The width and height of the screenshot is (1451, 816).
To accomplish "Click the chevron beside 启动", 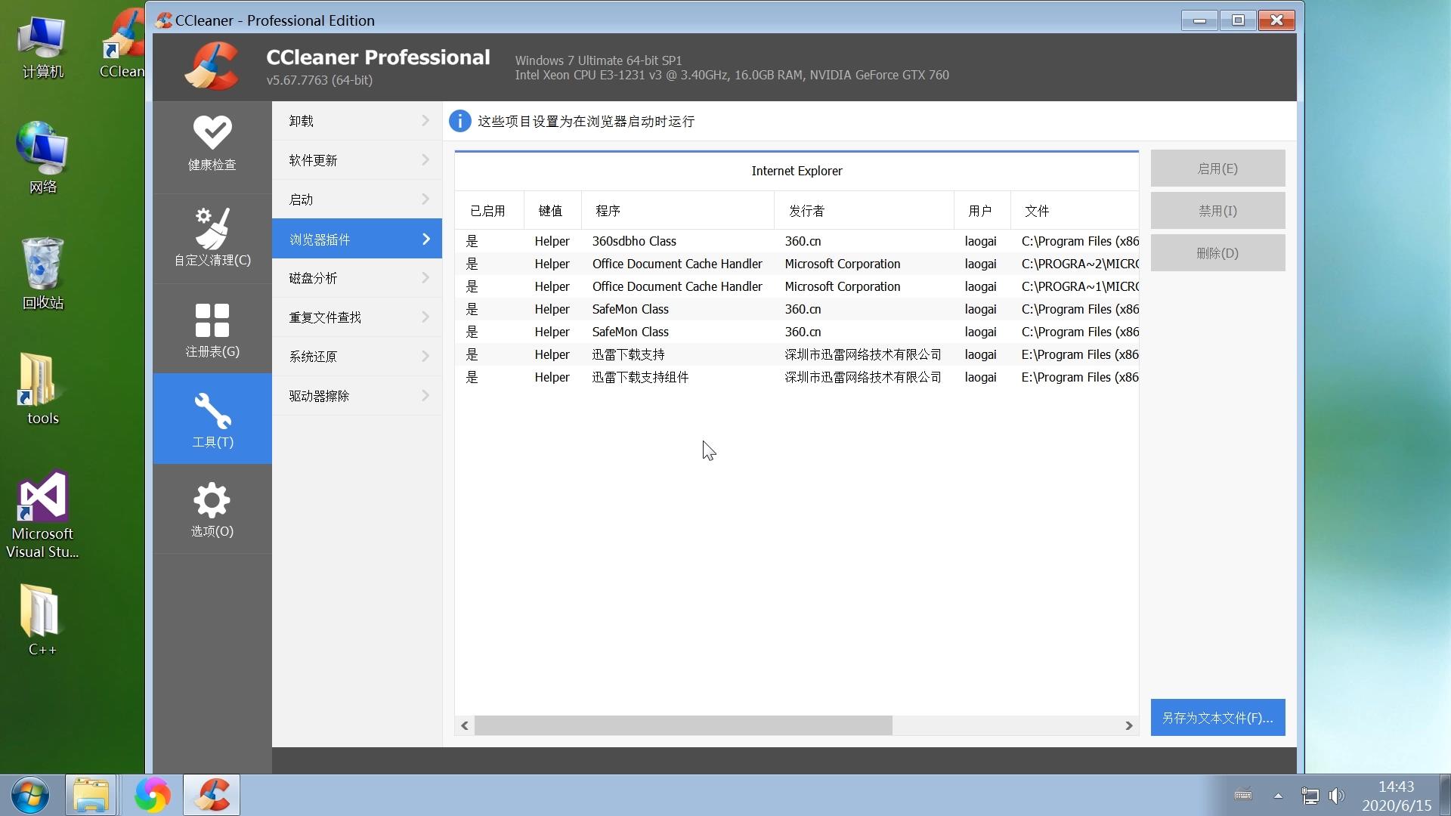I will tap(425, 199).
